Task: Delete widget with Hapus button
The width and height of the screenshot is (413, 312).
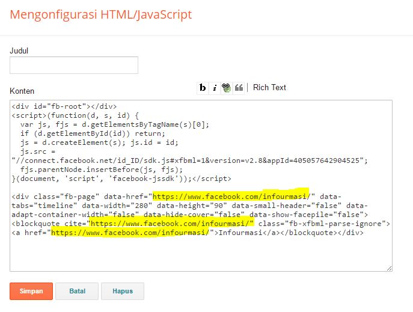Action: click(123, 291)
